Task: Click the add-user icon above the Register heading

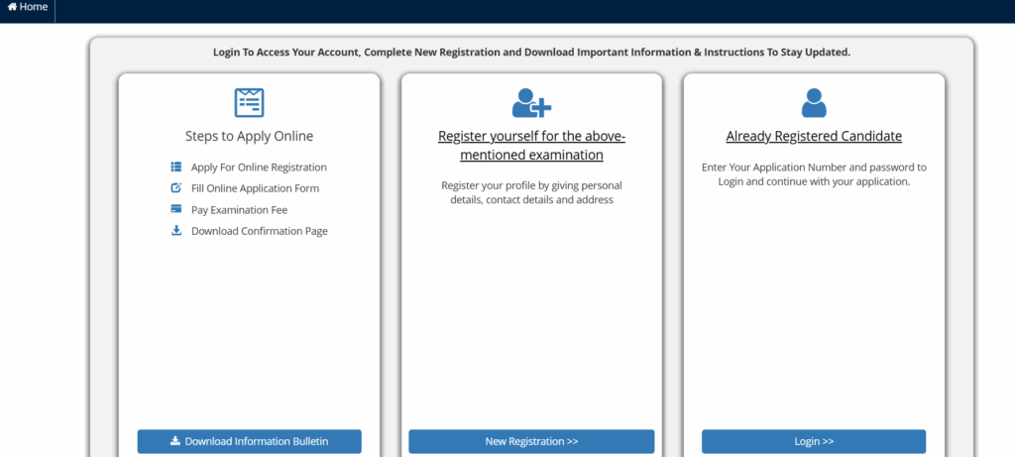Action: 531,102
